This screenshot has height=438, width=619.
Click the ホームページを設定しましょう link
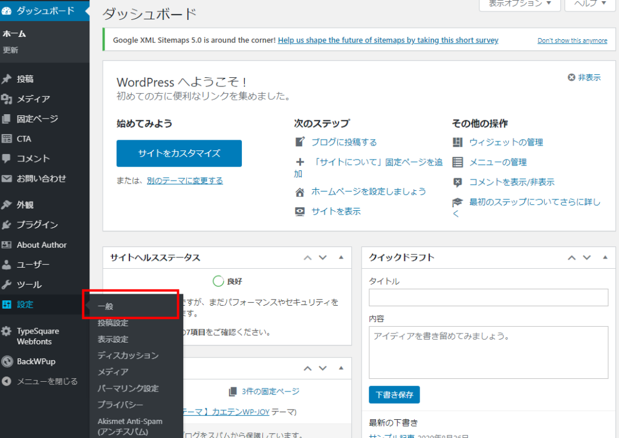(x=369, y=192)
